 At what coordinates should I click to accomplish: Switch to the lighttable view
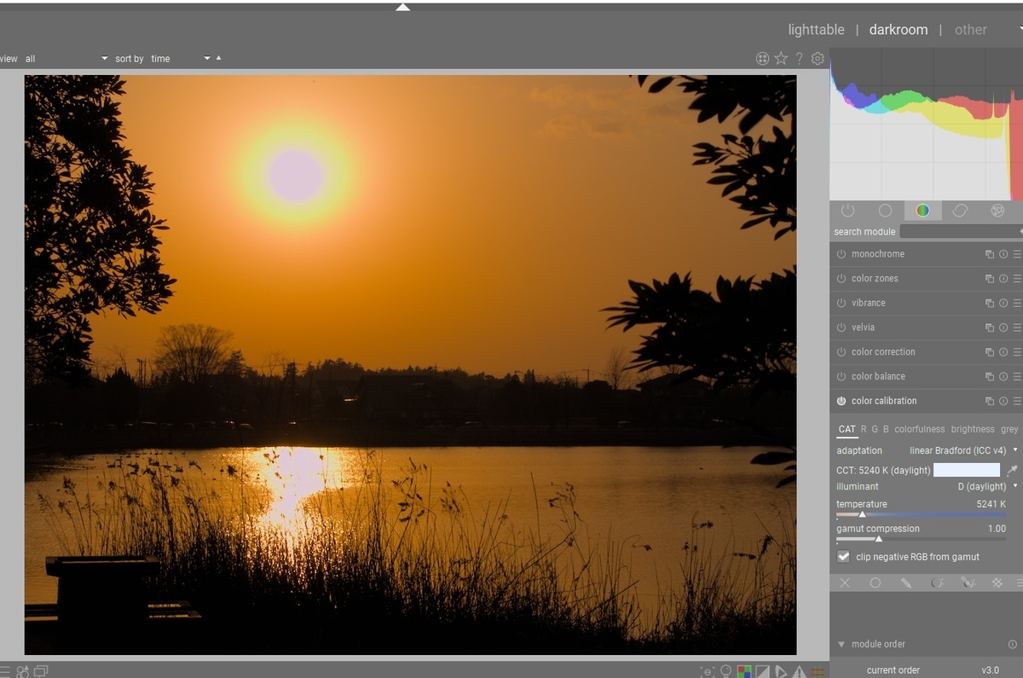(x=816, y=30)
